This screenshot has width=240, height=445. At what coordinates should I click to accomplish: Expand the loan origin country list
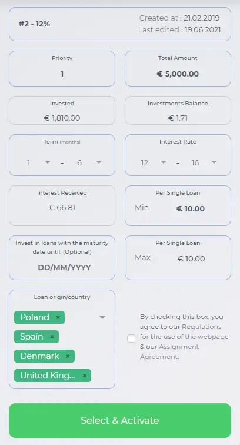102,317
